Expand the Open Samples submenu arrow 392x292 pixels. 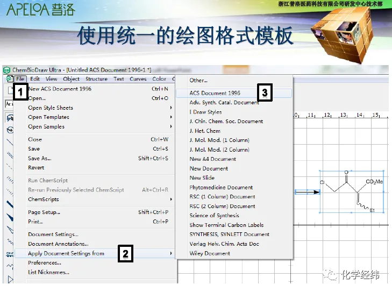[171, 126]
